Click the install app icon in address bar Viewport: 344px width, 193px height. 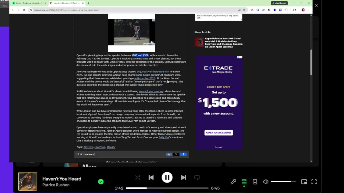coord(239,10)
